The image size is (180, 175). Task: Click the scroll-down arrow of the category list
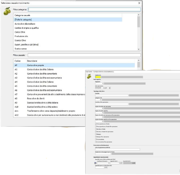(x=139, y=49)
